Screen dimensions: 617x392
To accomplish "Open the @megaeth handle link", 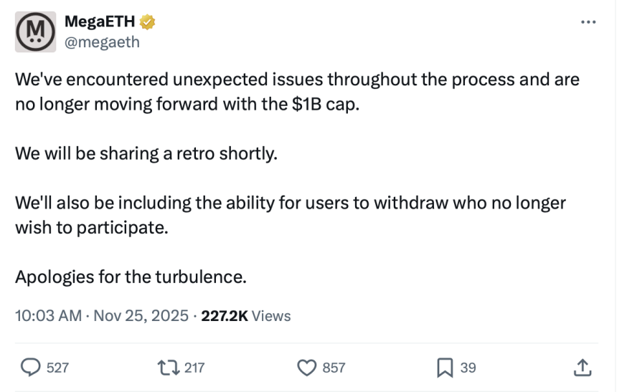I will point(103,42).
